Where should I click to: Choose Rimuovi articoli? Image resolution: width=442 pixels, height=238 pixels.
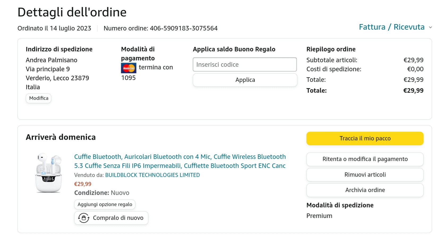tap(365, 175)
